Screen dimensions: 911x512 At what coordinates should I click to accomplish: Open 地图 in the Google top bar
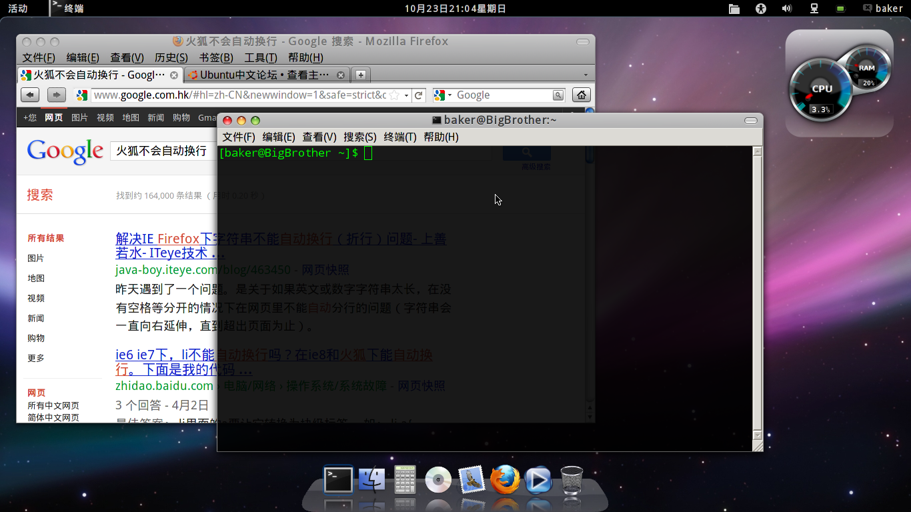131,117
